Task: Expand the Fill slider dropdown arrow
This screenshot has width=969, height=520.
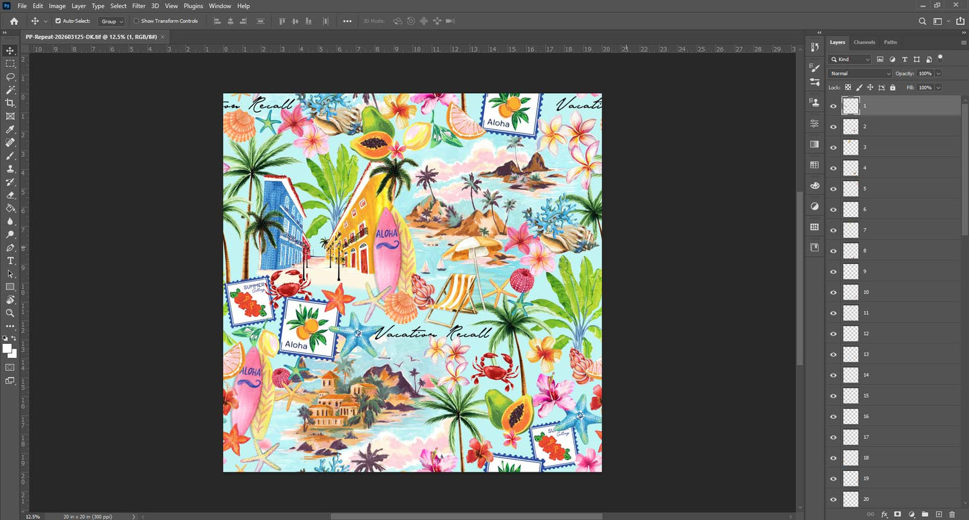Action: coord(938,88)
